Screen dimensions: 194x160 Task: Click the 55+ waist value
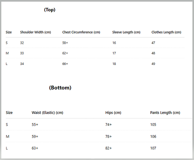(35, 125)
